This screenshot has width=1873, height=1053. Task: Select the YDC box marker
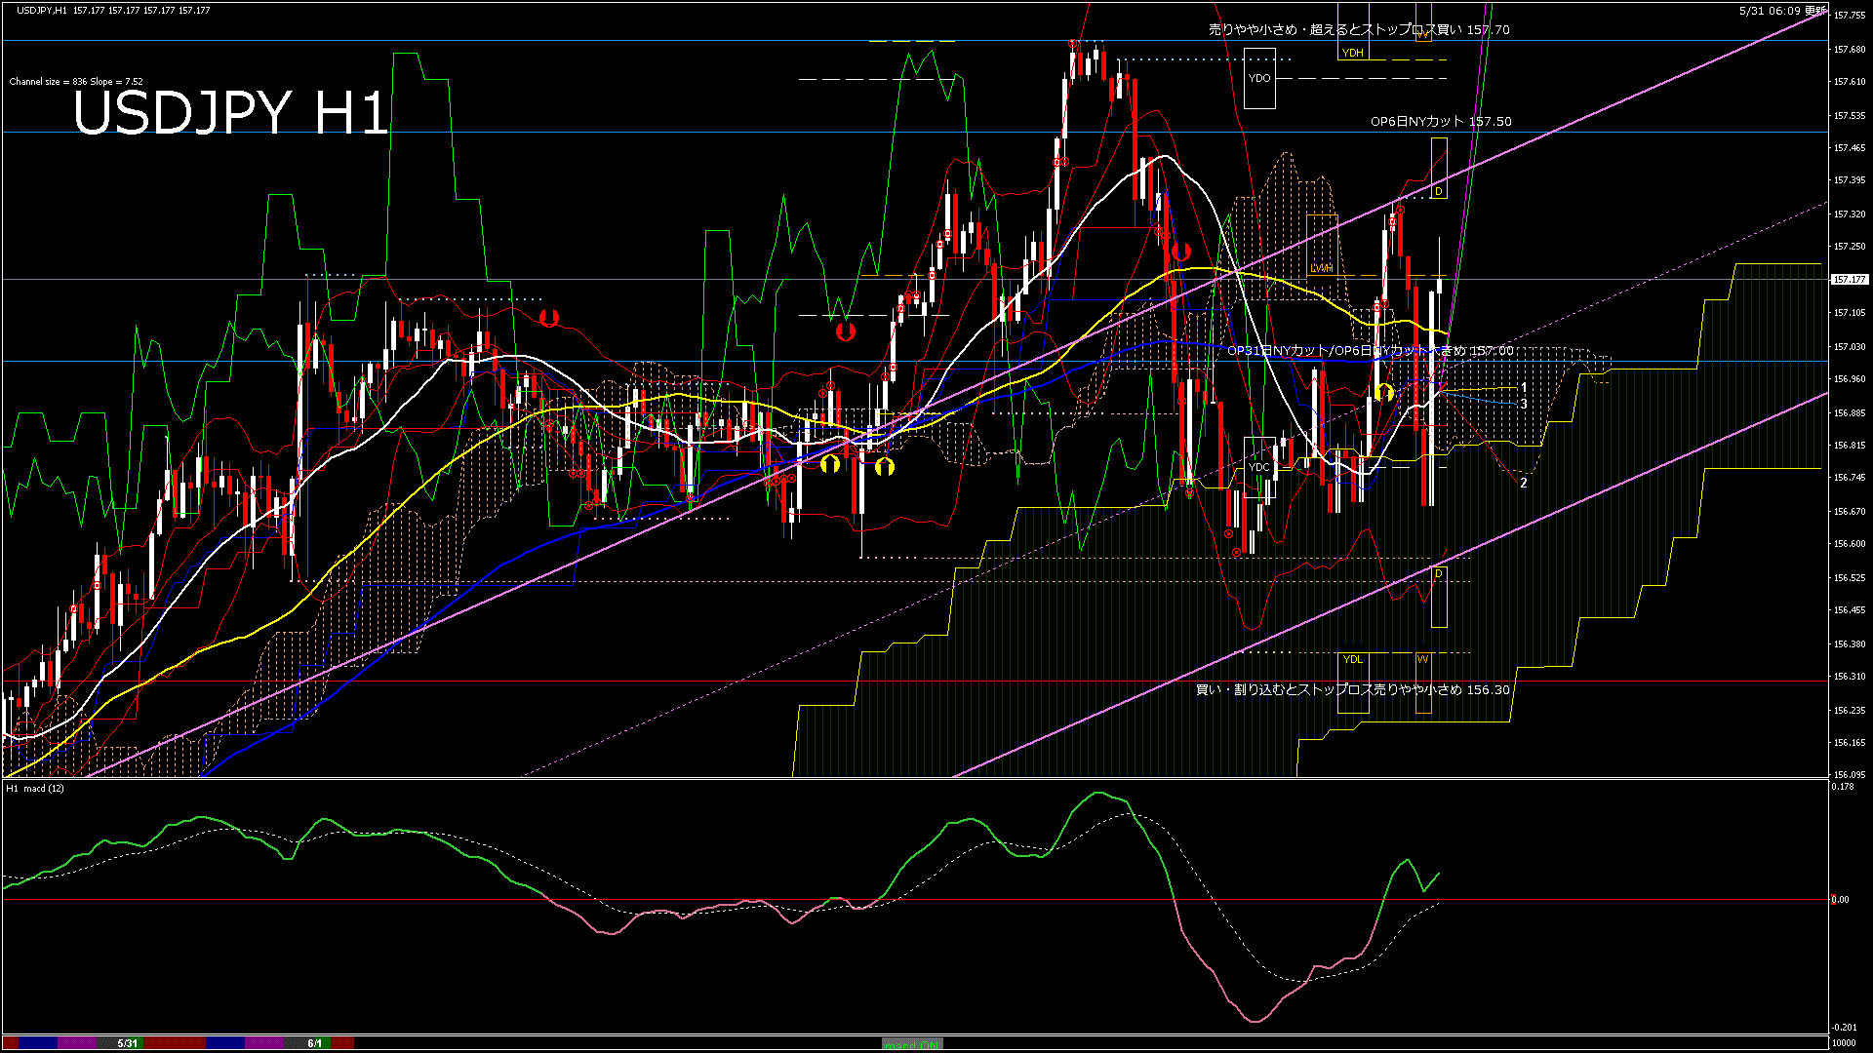pos(1259,468)
